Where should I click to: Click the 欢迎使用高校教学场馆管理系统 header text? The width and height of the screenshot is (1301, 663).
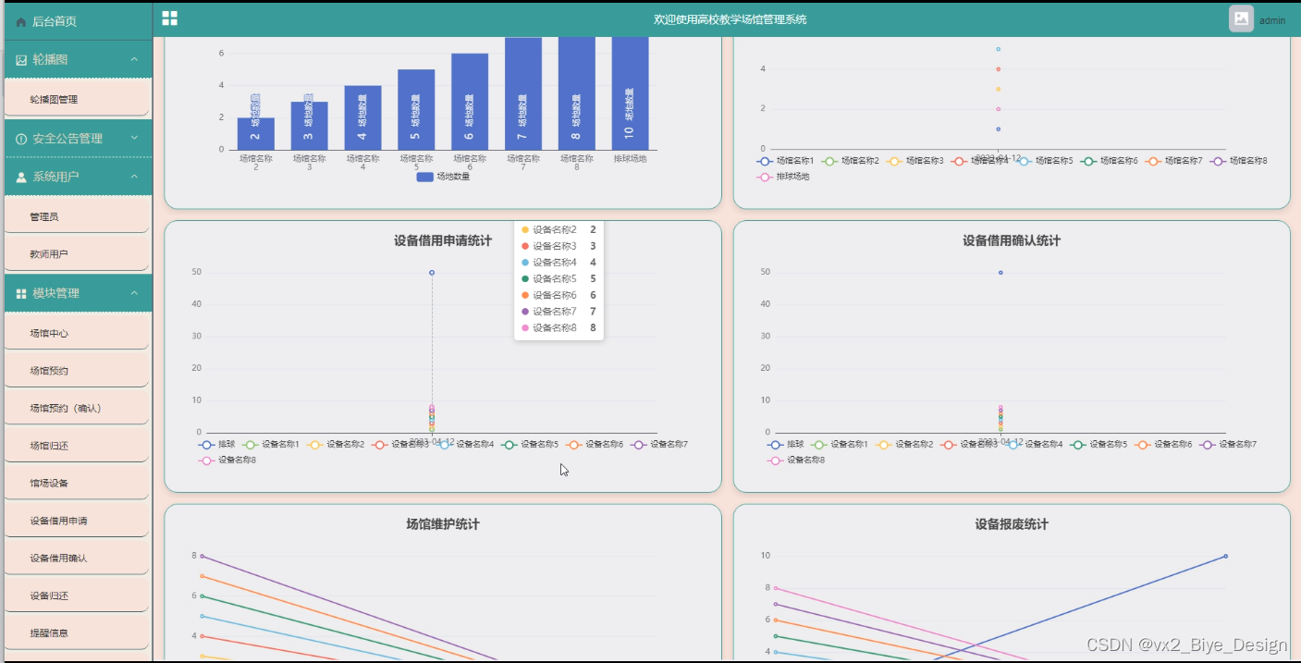coord(730,19)
